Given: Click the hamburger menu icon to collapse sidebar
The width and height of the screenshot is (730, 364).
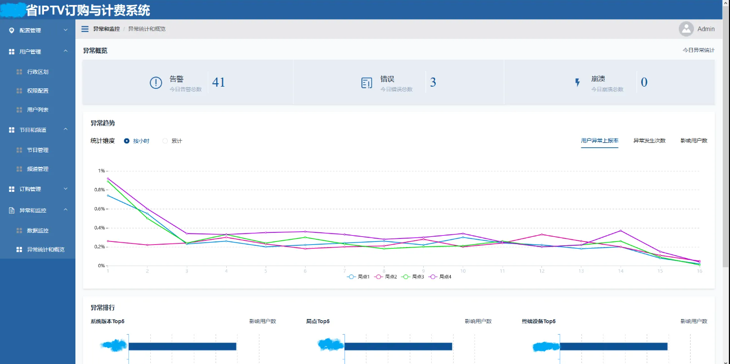Looking at the screenshot, I should click(85, 29).
